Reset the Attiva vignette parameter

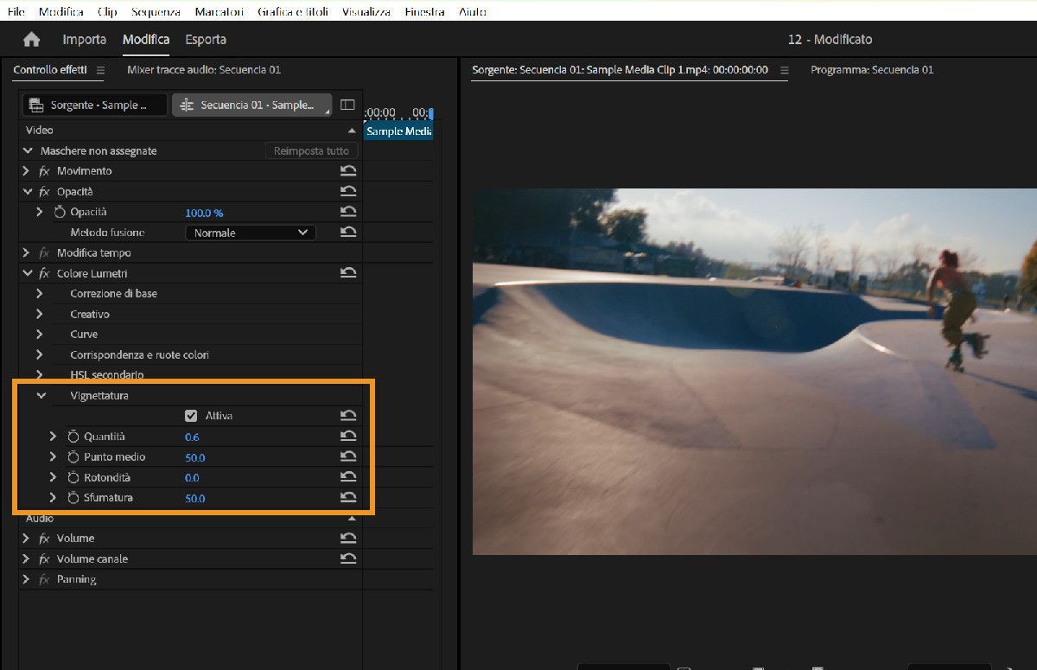pos(348,416)
